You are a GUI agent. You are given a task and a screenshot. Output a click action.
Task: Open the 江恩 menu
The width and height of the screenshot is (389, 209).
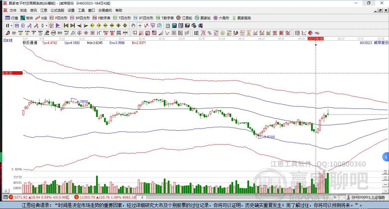(44, 10)
